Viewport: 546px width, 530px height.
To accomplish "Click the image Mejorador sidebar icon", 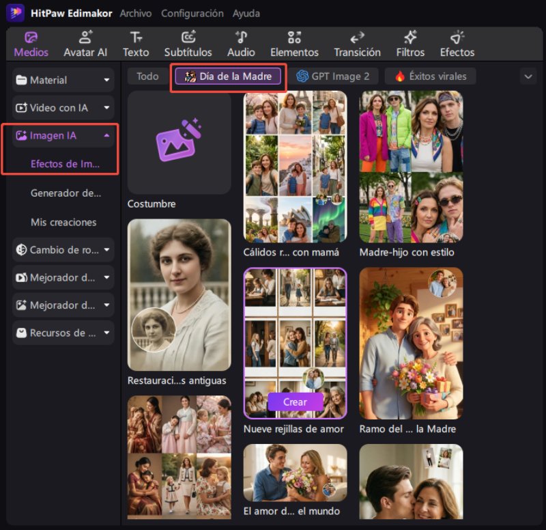I will 21,305.
